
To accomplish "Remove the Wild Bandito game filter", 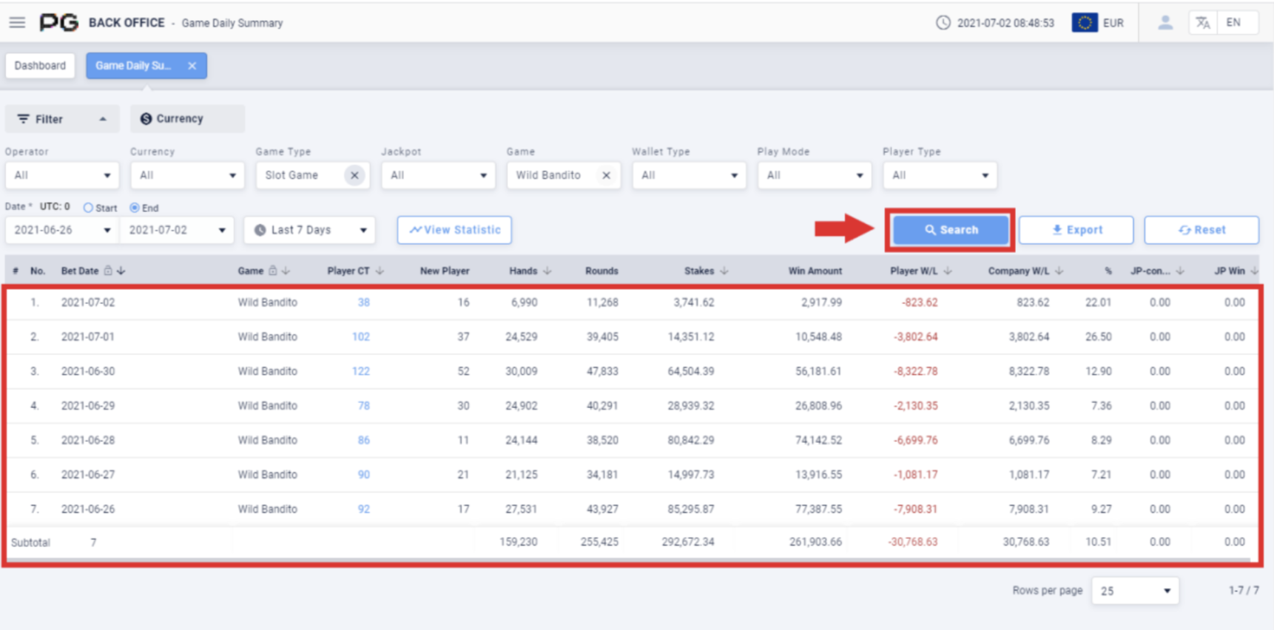I will click(x=606, y=175).
